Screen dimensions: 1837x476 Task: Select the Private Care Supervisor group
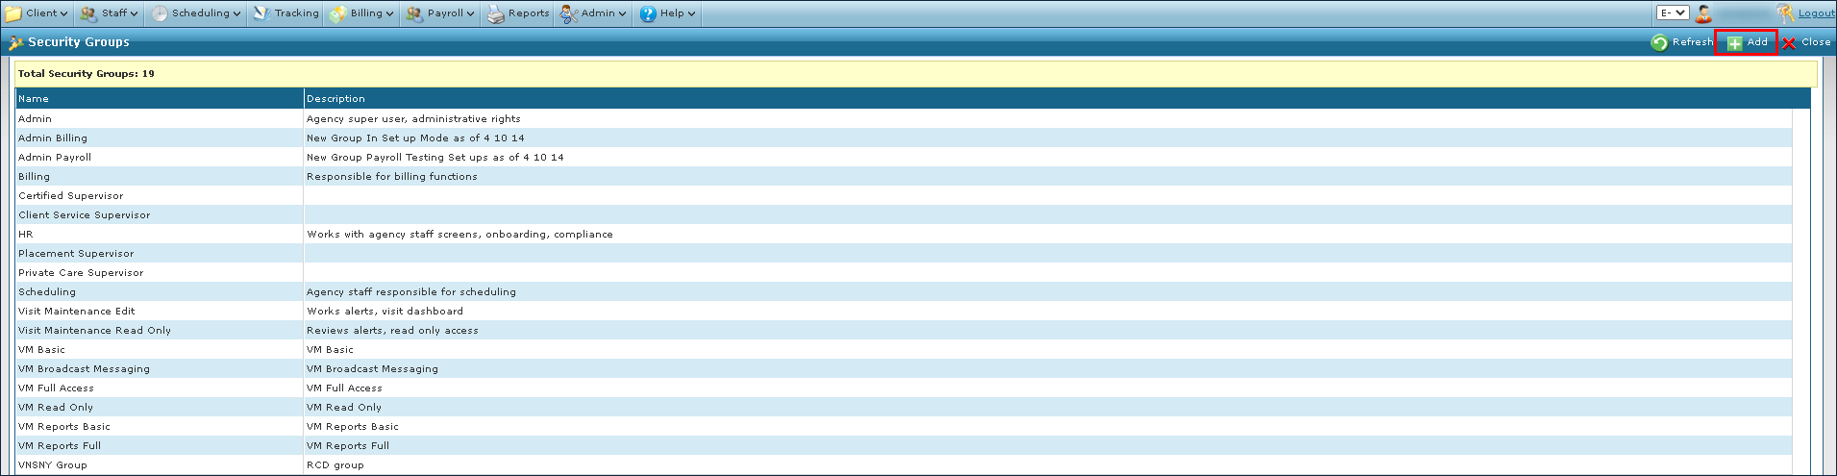(x=81, y=273)
